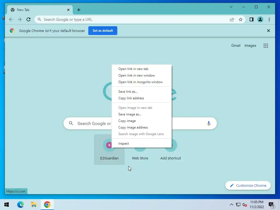The height and width of the screenshot is (210, 280).
Task: Add a new tab with plus button
Action: 79,10
